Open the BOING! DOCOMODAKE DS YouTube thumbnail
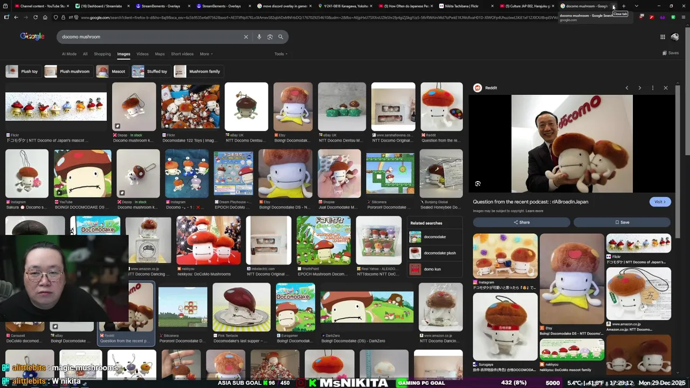The width and height of the screenshot is (690, 388). pyautogui.click(x=82, y=173)
